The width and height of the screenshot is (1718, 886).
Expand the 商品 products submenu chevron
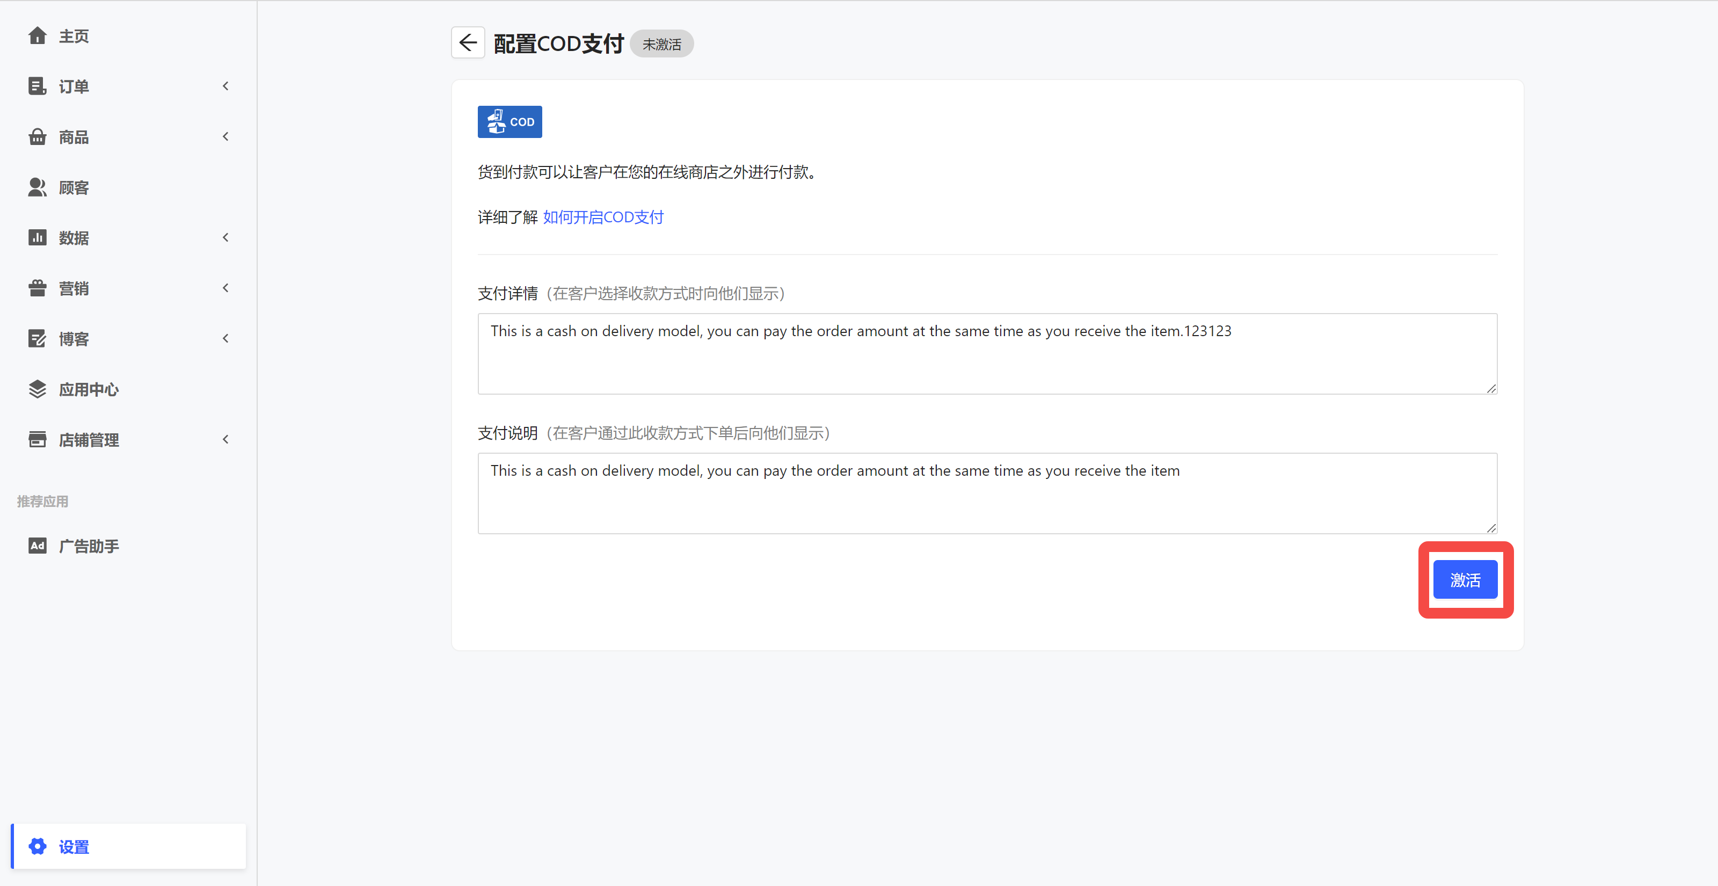225,137
